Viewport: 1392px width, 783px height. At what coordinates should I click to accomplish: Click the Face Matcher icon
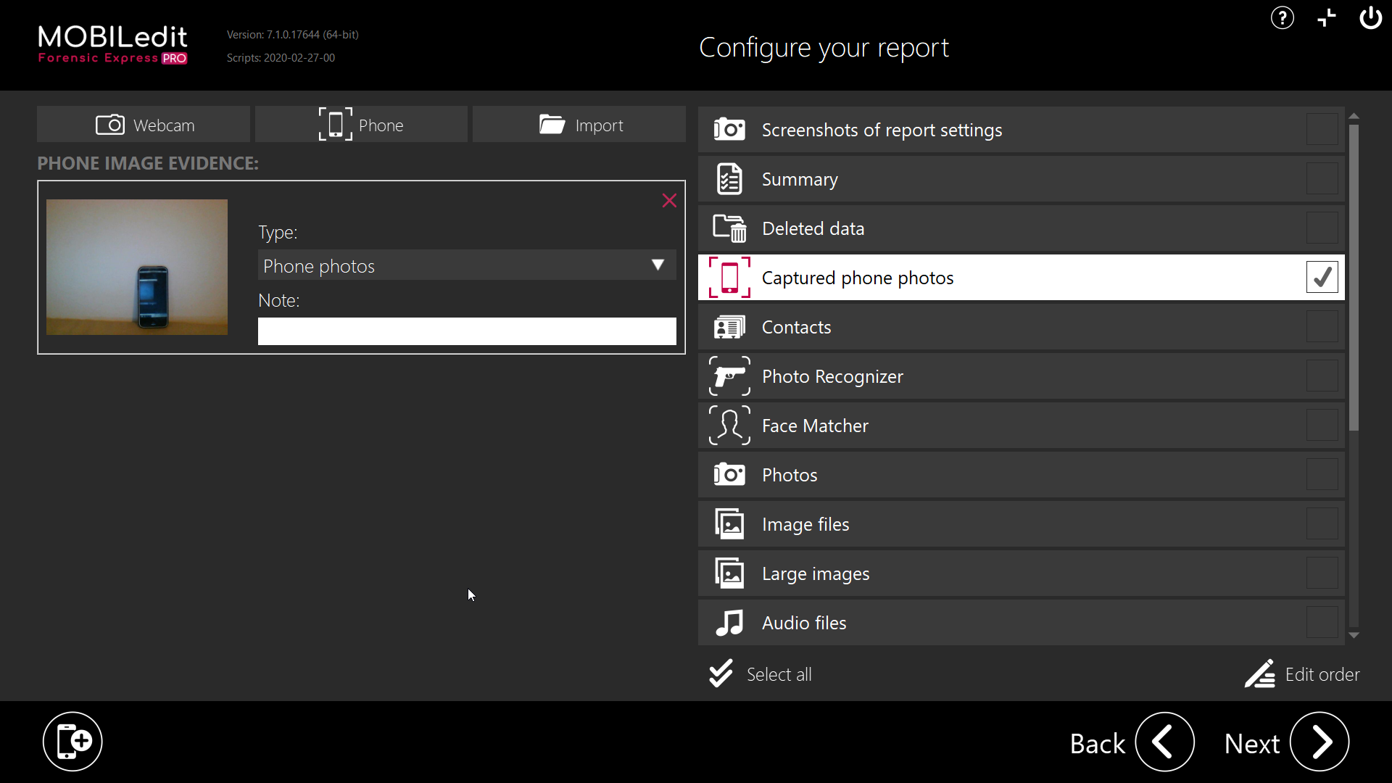tap(729, 426)
